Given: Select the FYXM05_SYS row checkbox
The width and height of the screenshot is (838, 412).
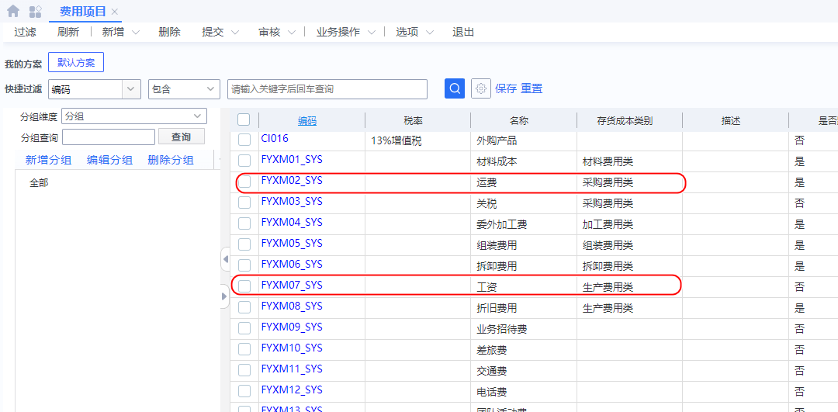Looking at the screenshot, I should pyautogui.click(x=244, y=244).
